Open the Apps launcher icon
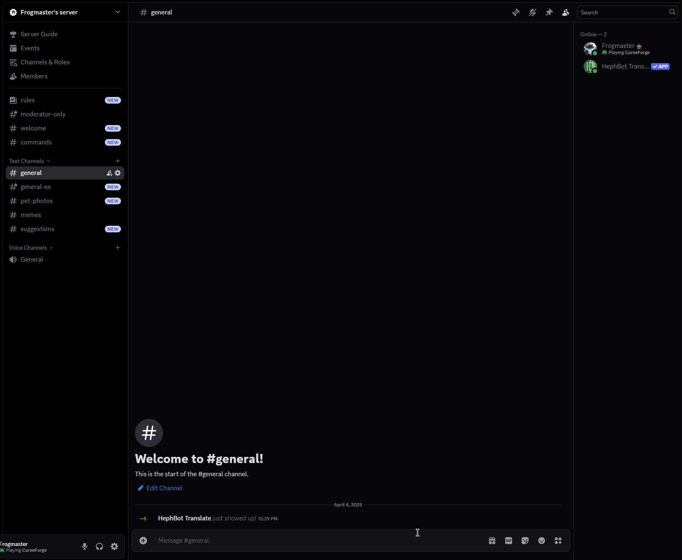This screenshot has width=682, height=560. (x=558, y=541)
